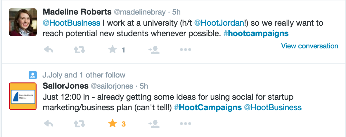Open more options on Madeline's tweet

[185, 50]
